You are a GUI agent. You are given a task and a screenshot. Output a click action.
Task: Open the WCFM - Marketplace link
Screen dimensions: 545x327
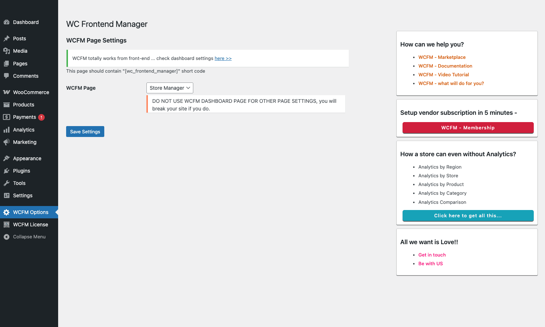tap(442, 57)
